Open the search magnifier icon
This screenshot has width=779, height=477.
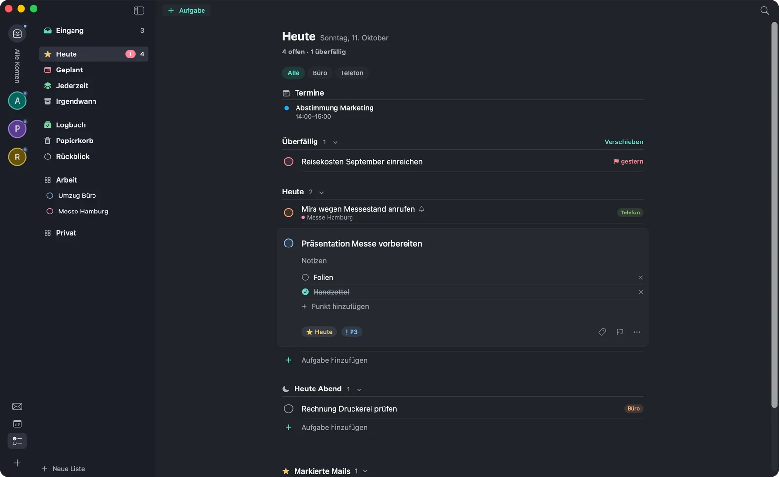[765, 10]
